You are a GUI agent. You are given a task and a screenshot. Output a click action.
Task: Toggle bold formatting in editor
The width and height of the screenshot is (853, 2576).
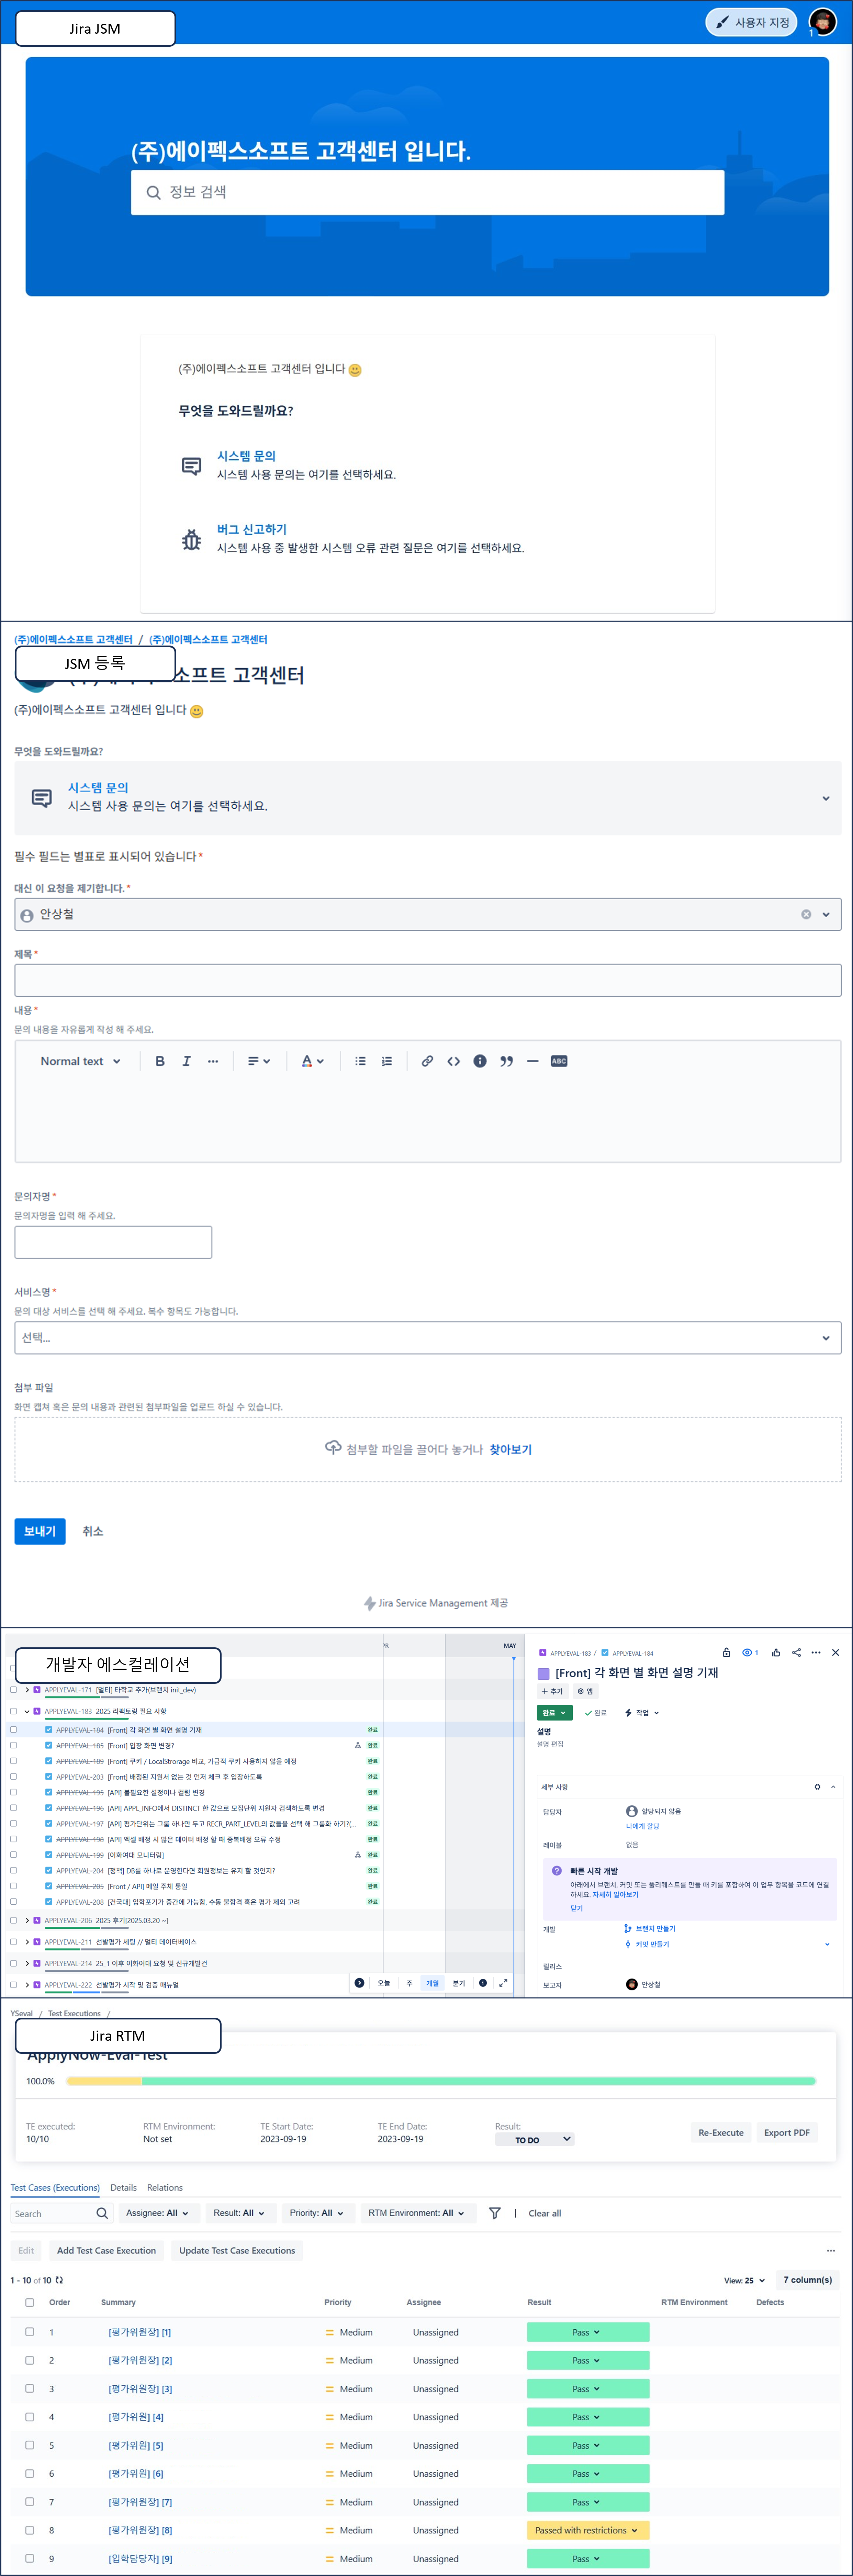click(x=160, y=1061)
